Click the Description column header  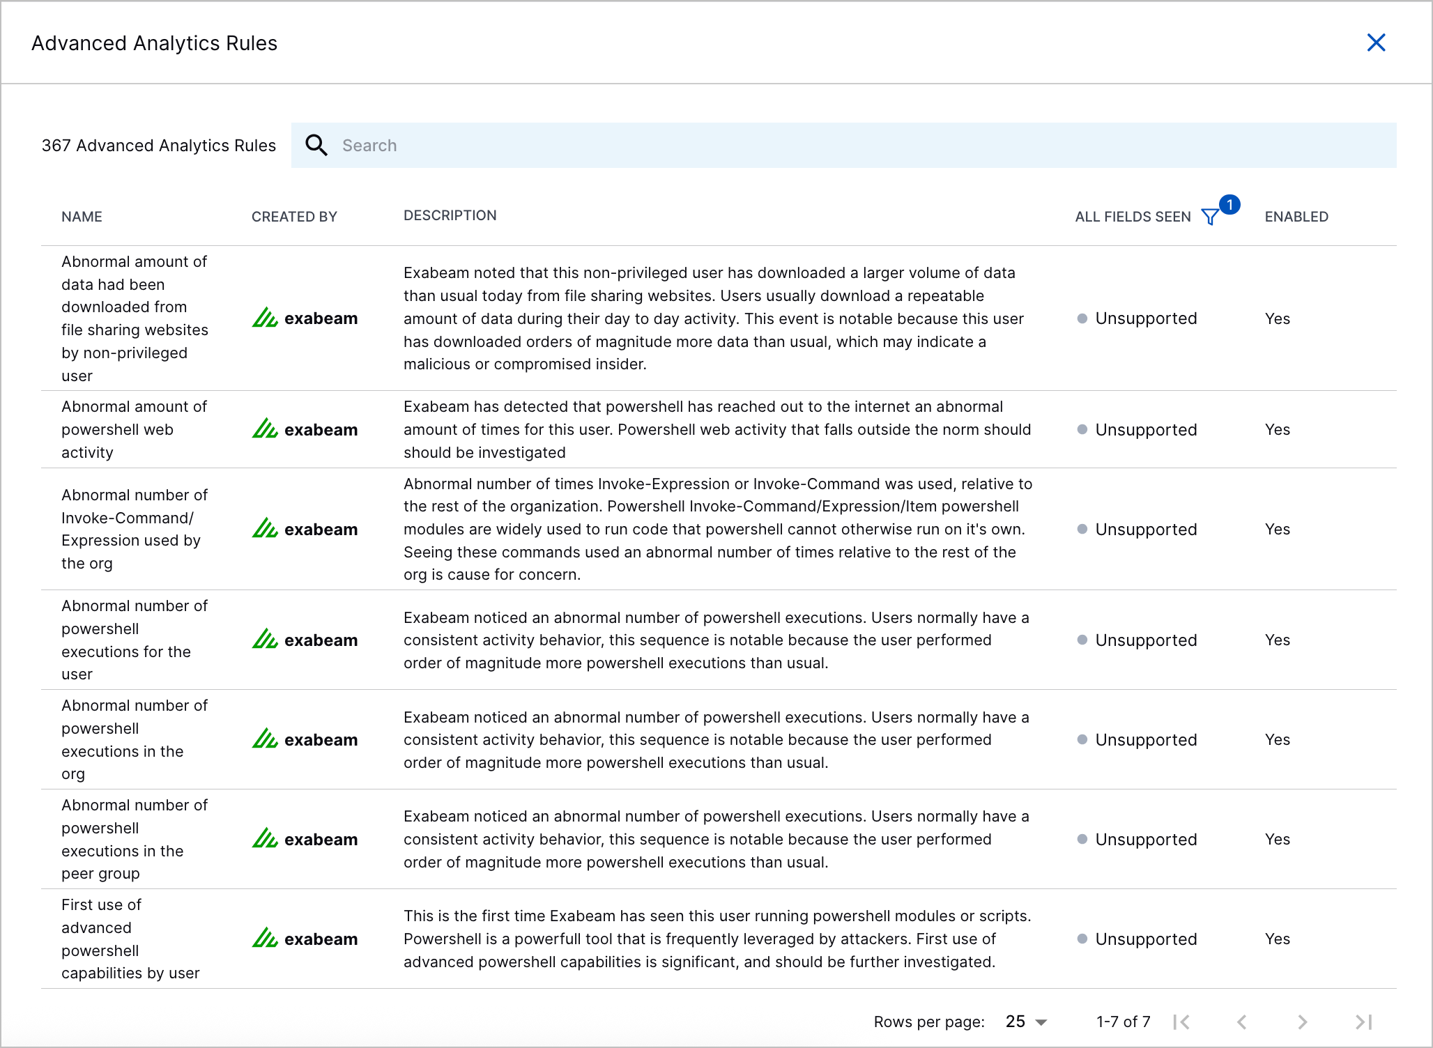[450, 215]
